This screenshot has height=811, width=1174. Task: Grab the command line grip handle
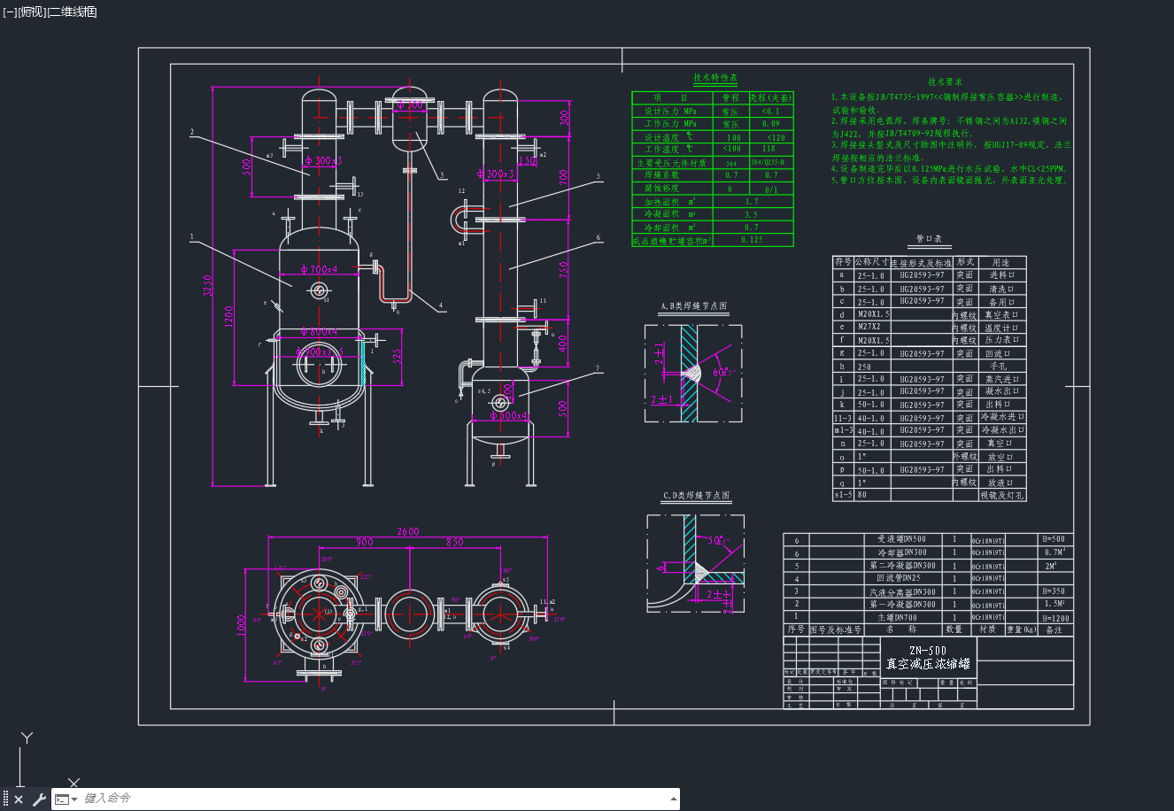tap(6, 799)
